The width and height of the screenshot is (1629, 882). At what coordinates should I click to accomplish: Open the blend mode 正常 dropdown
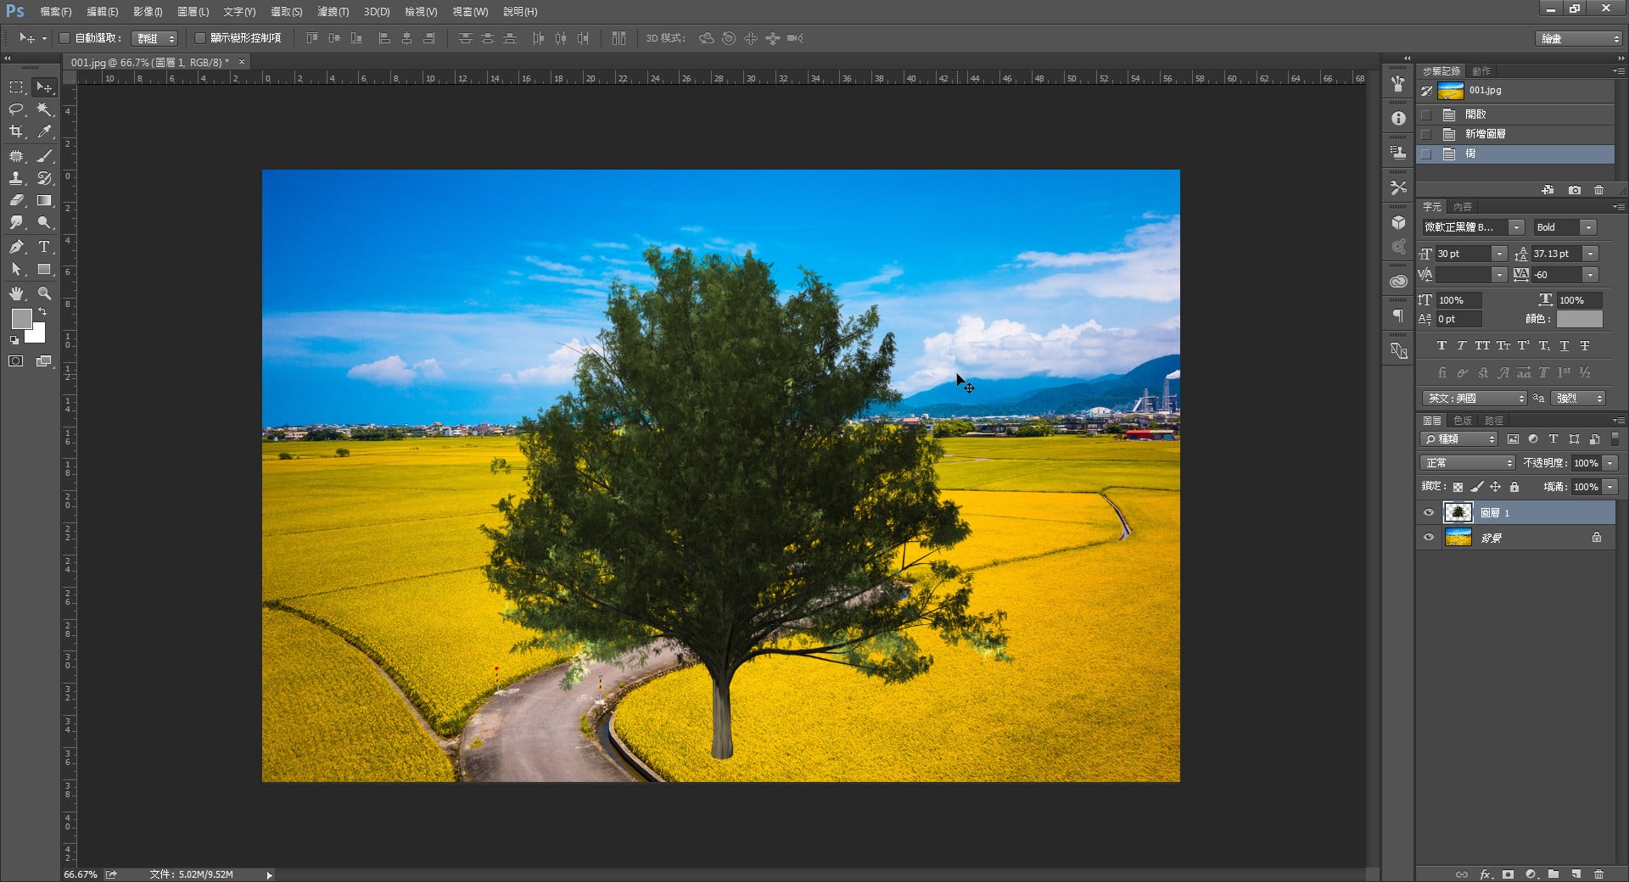click(1468, 463)
